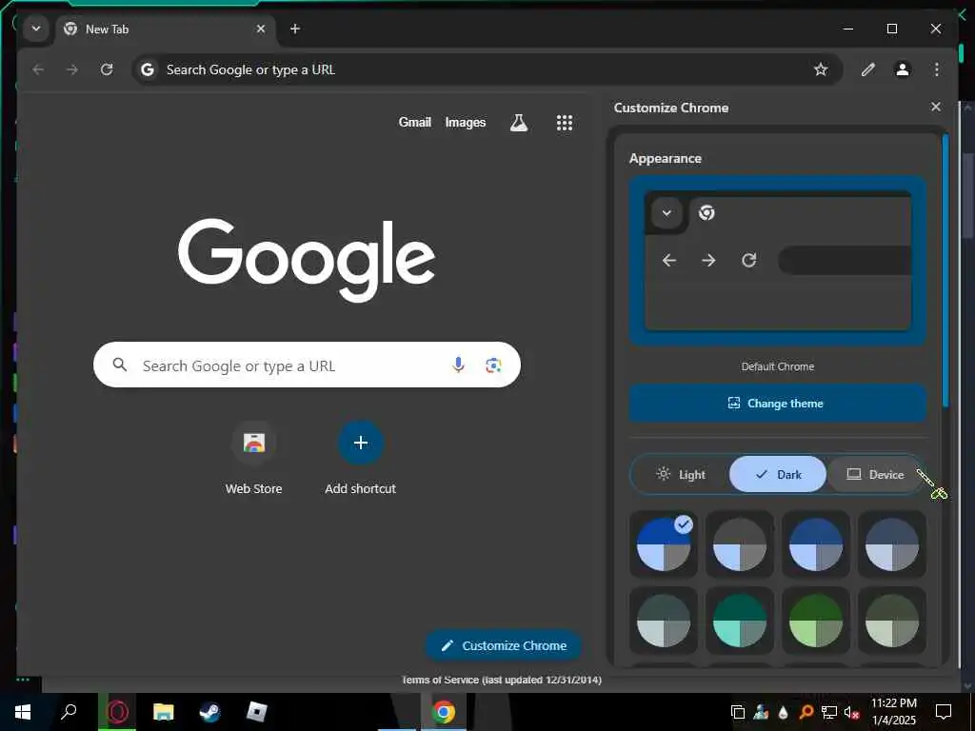Viewport: 975px width, 731px height.
Task: Open the Web Store shortcut
Action: [x=253, y=458]
